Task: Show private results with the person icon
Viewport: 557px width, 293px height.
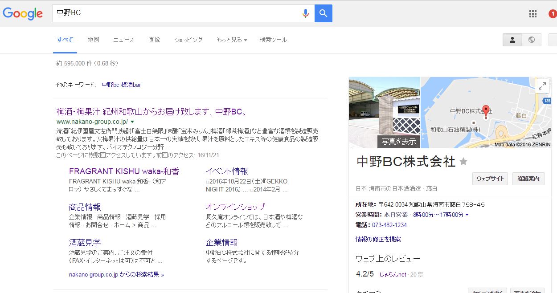Action: (x=512, y=40)
